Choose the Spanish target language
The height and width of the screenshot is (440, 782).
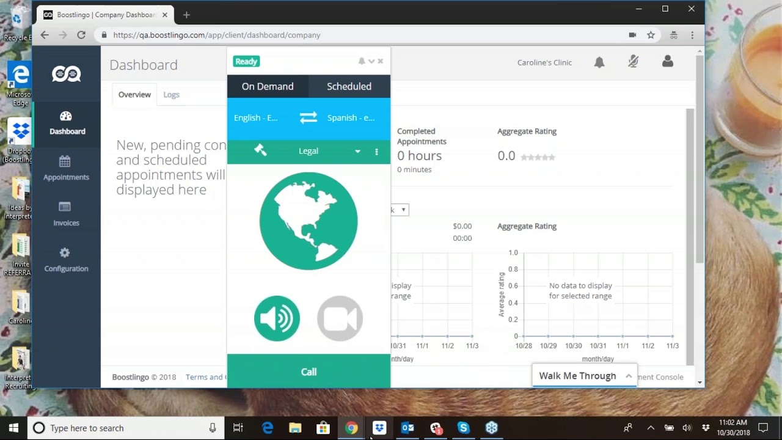[x=351, y=117]
